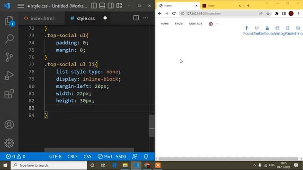The image size is (303, 170).
Task: Open notifications bell in status bar
Action: click(x=146, y=156)
